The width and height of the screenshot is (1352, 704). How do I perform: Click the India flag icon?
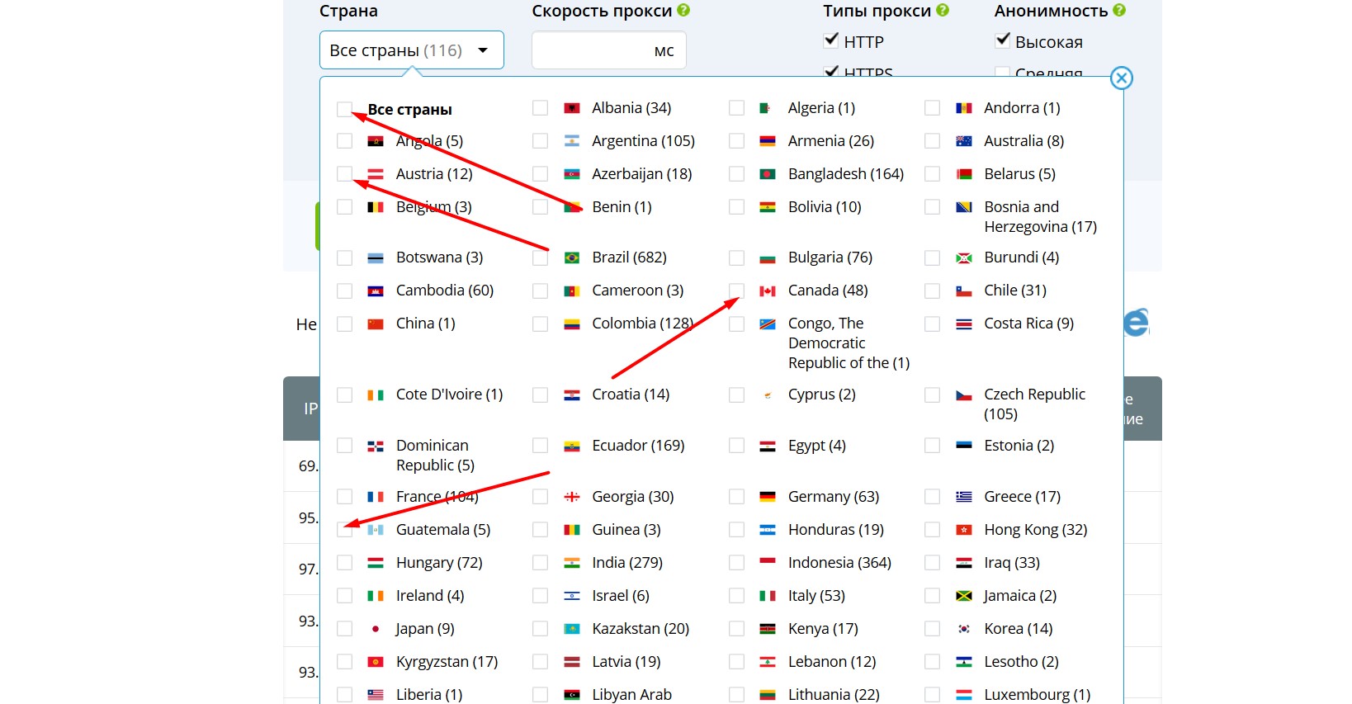[x=572, y=563]
